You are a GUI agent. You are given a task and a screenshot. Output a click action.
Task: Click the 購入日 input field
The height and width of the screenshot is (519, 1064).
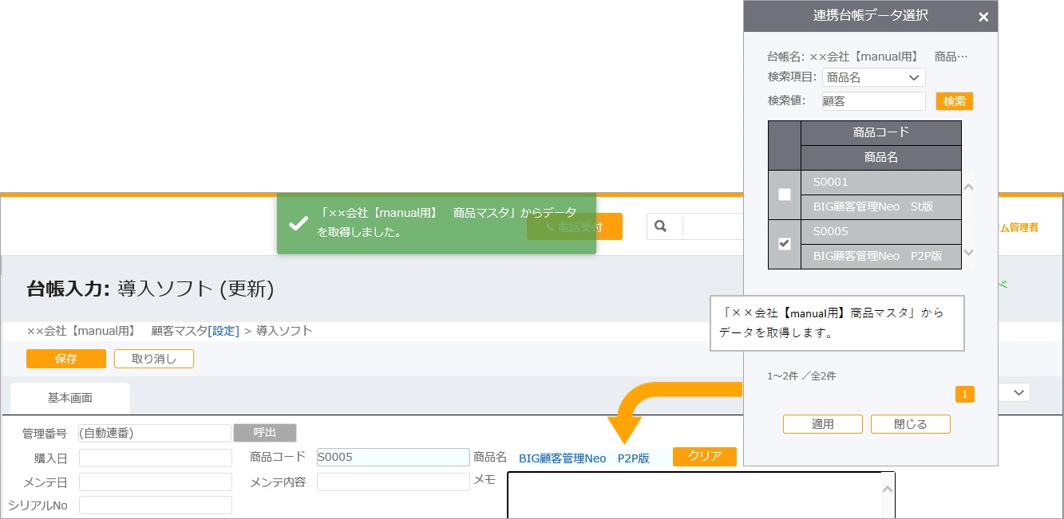pos(155,458)
